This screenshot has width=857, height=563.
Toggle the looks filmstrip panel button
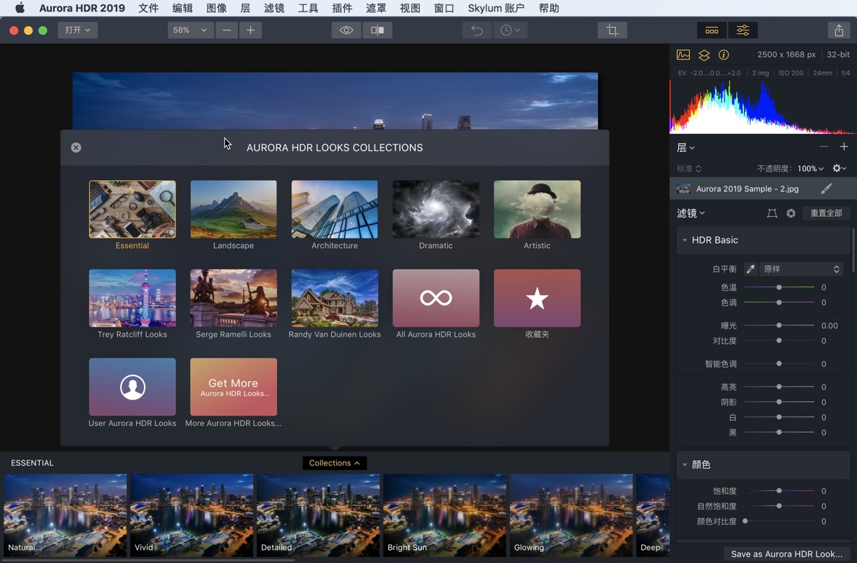(712, 30)
